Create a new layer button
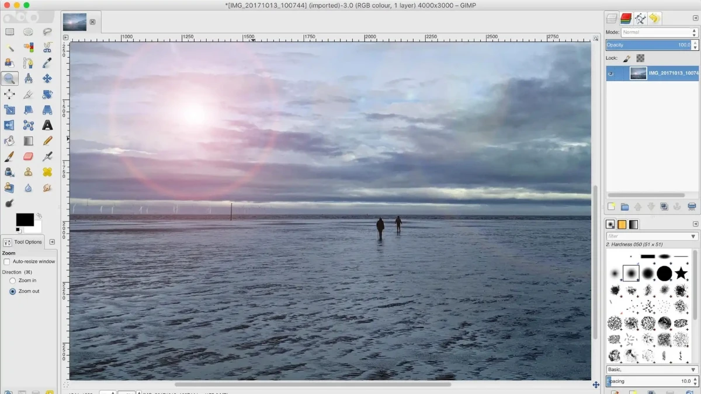The image size is (701, 394). point(611,207)
